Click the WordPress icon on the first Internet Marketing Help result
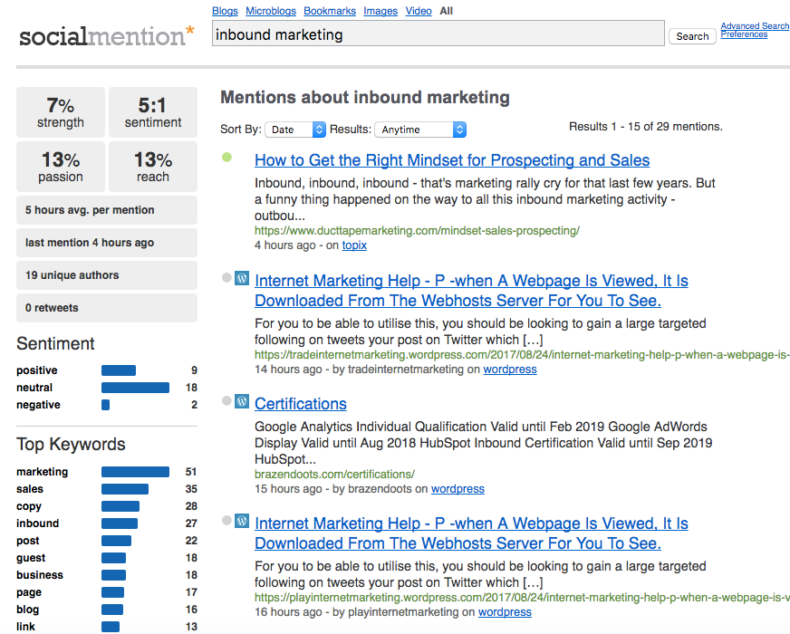Screen dimensions: 790x634 (241, 277)
